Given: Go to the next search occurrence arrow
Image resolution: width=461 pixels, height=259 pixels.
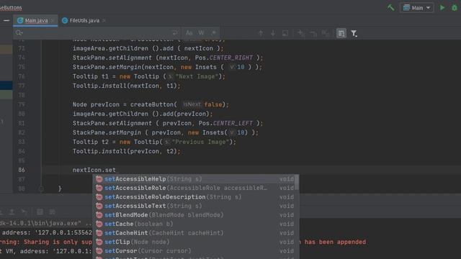Looking at the screenshot, I should tap(273, 33).
